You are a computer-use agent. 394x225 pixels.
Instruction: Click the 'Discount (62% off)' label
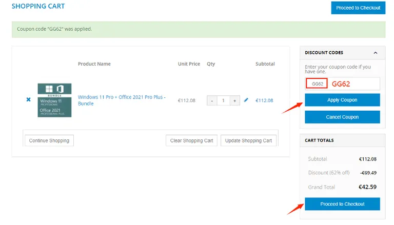[329, 173]
